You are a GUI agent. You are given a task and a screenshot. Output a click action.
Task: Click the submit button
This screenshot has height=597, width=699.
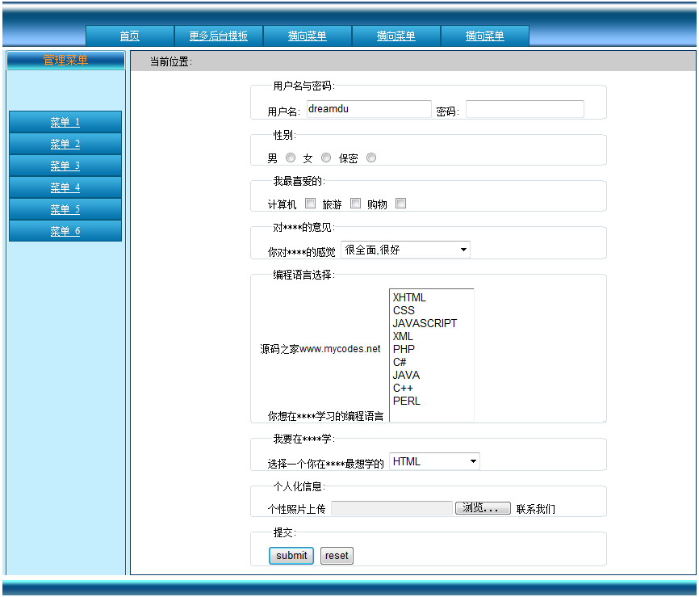[x=291, y=556]
